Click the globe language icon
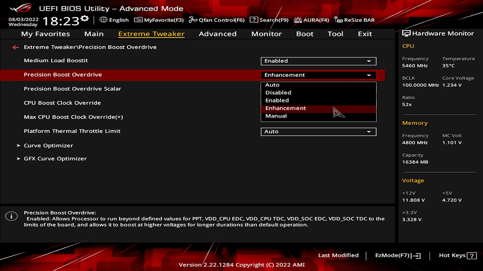The image size is (483, 271). point(104,20)
